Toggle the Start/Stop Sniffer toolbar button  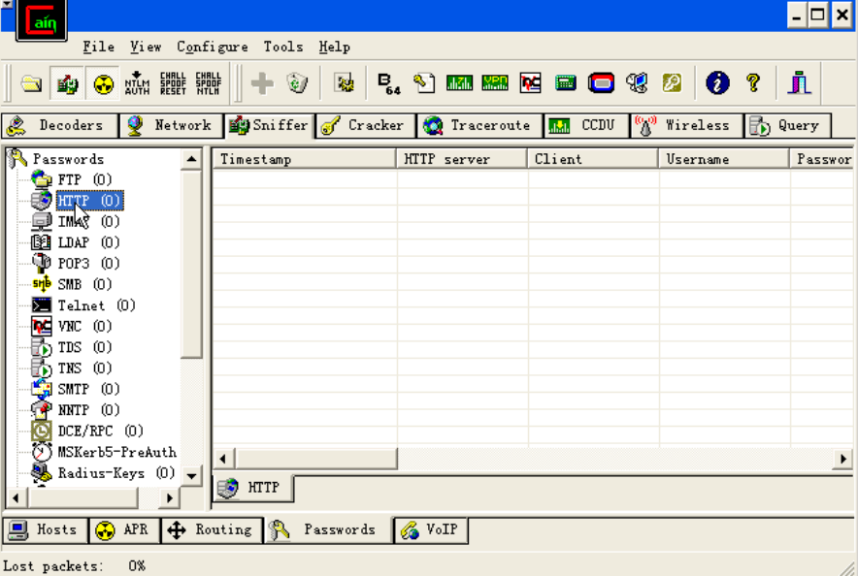(67, 83)
